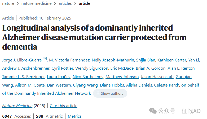Click author Celeste Karch
The width and height of the screenshot is (207, 119).
click(167, 85)
